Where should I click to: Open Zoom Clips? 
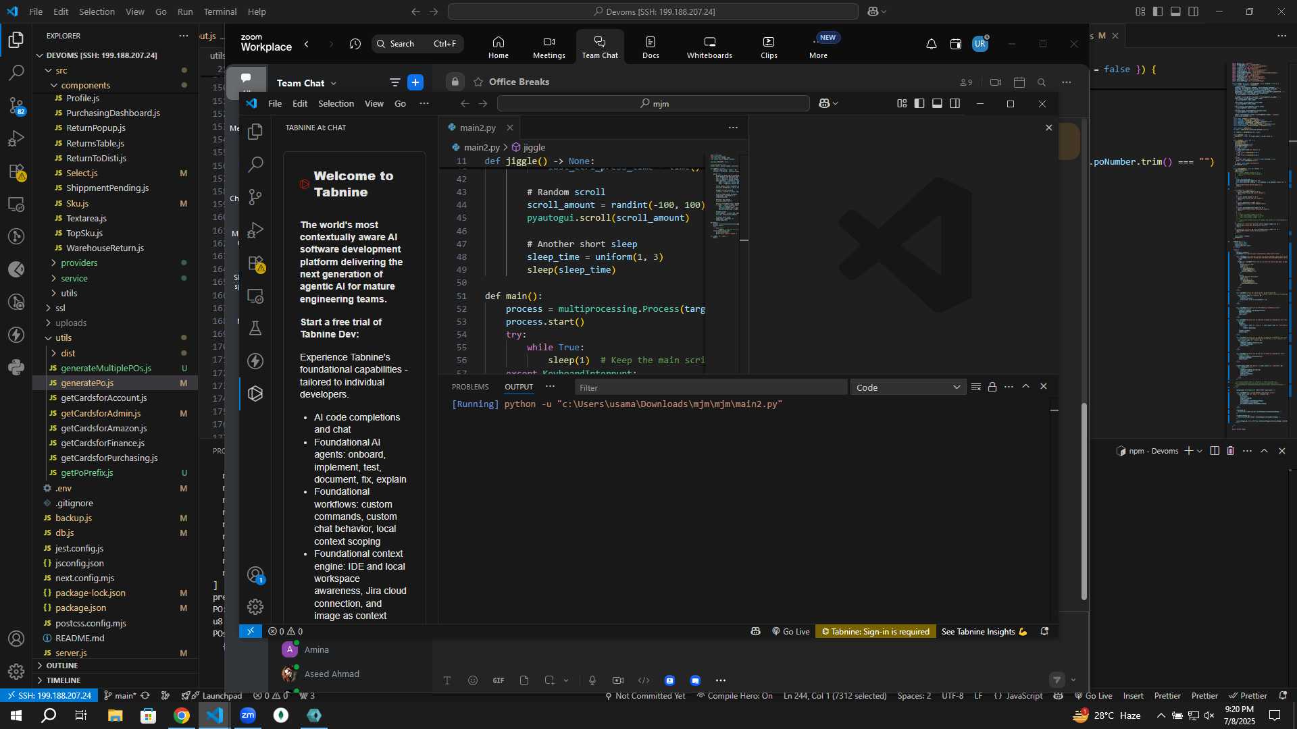pyautogui.click(x=769, y=47)
